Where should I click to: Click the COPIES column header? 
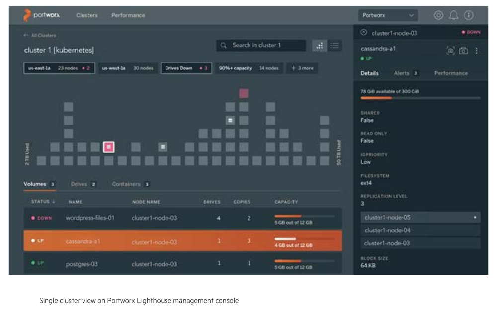pos(242,202)
